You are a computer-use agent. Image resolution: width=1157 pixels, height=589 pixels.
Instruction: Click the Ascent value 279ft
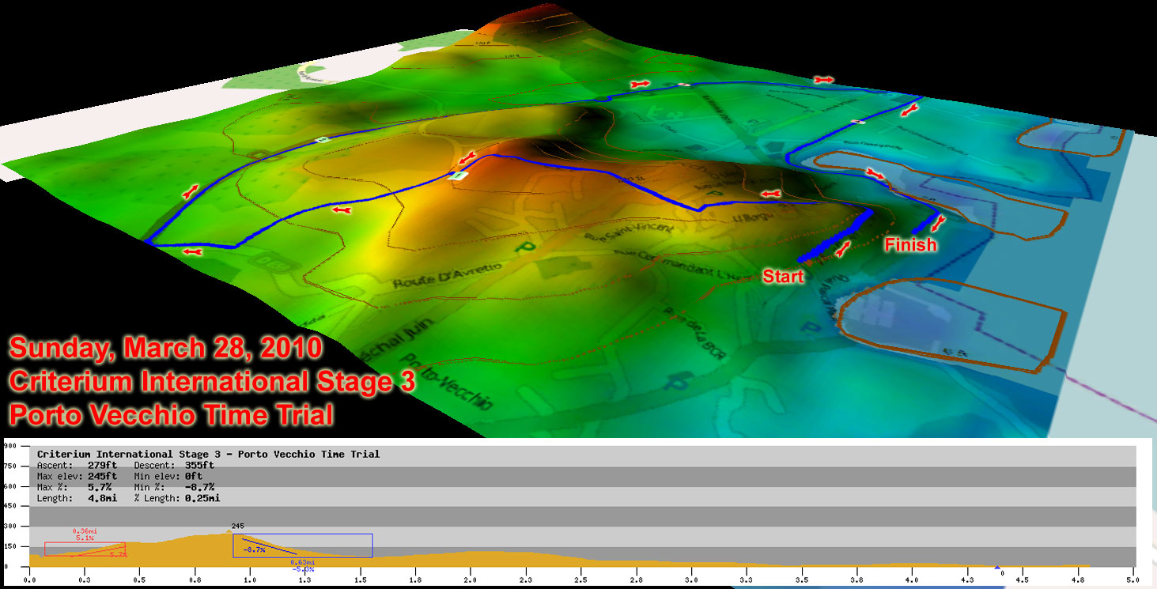102,466
